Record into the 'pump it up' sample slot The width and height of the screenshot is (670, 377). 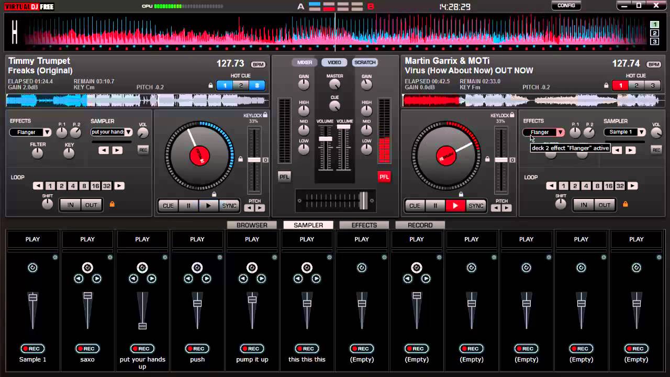pyautogui.click(x=252, y=349)
